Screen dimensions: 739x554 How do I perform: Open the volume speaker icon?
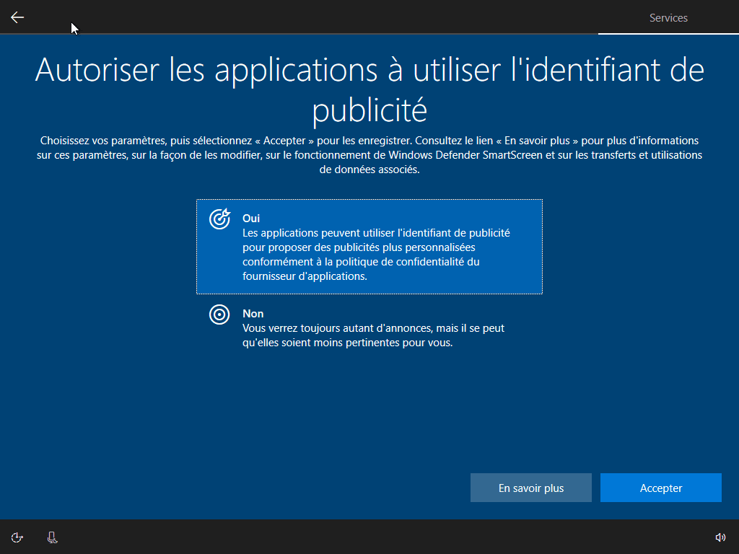coord(720,537)
